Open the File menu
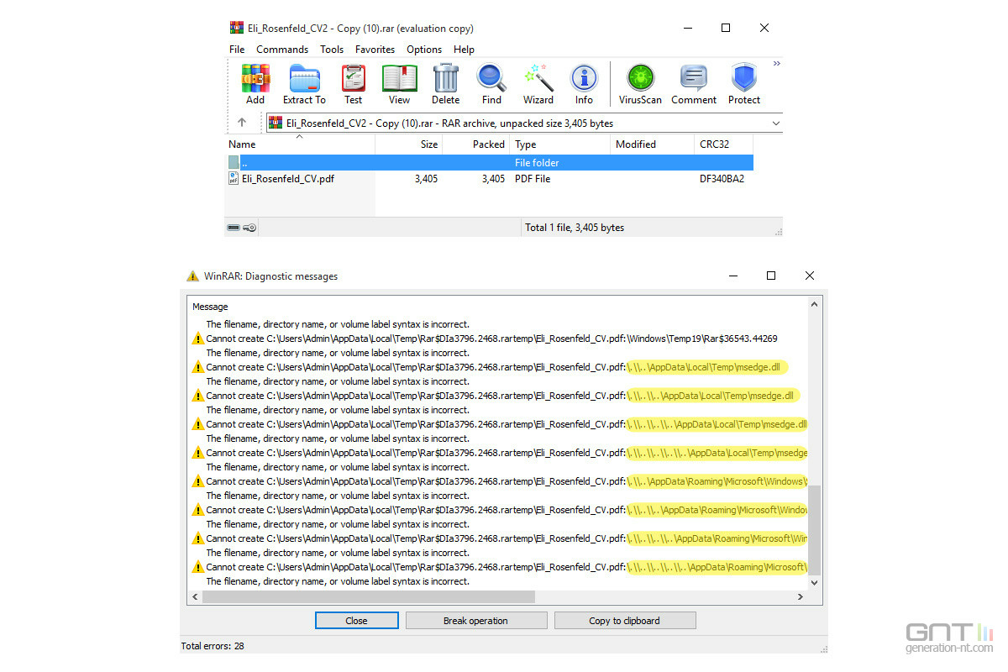This screenshot has width=1008, height=672. [x=237, y=50]
